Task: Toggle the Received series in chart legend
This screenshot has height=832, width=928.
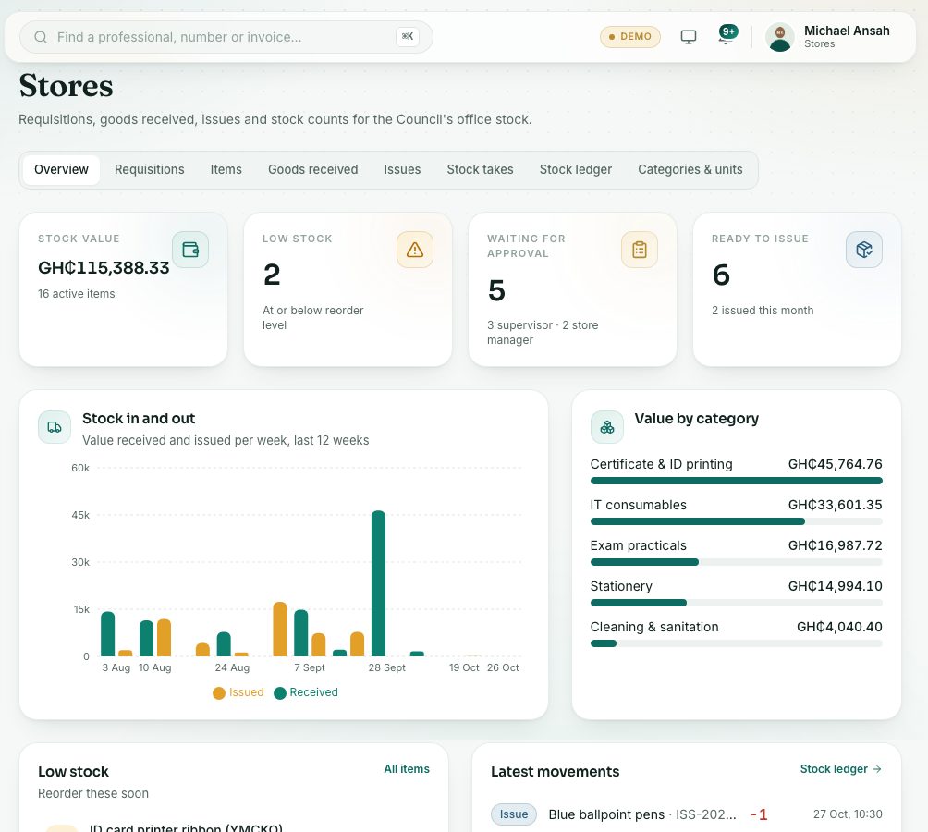Action: point(306,692)
